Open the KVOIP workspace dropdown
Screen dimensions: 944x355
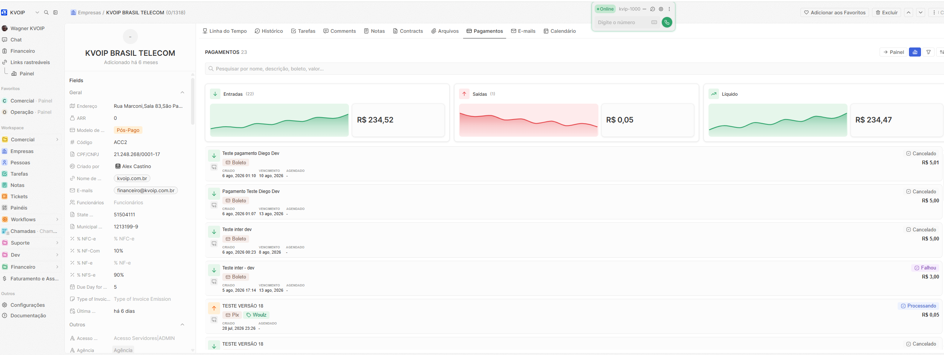(37, 12)
